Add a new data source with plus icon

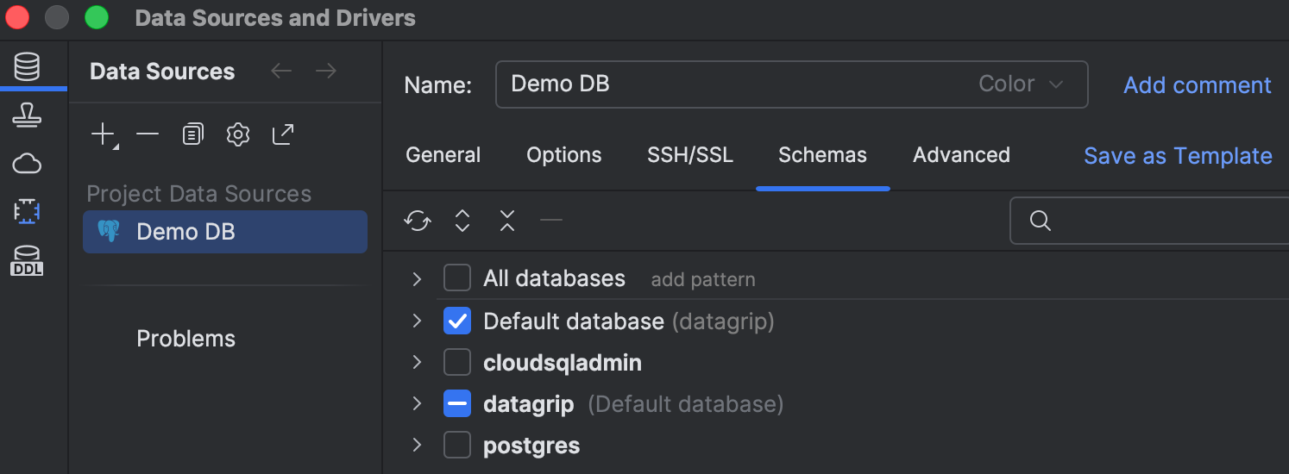click(x=104, y=134)
